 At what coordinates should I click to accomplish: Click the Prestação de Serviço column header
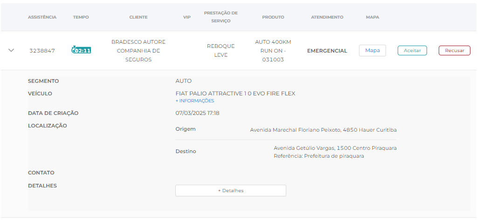221,17
